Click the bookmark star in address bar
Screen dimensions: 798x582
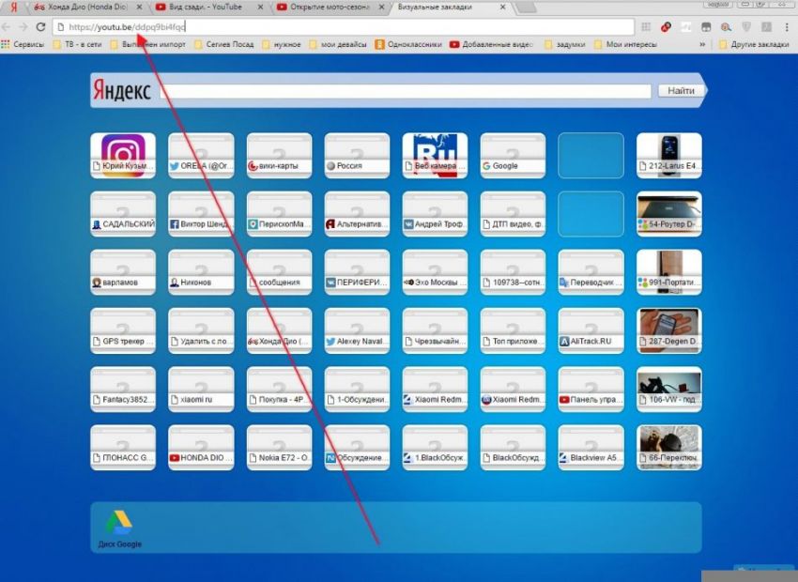pos(624,27)
